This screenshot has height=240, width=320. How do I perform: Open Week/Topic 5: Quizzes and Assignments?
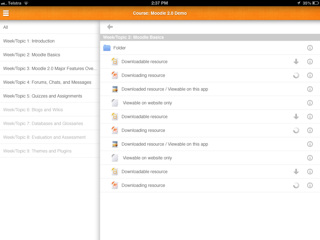pos(50,96)
